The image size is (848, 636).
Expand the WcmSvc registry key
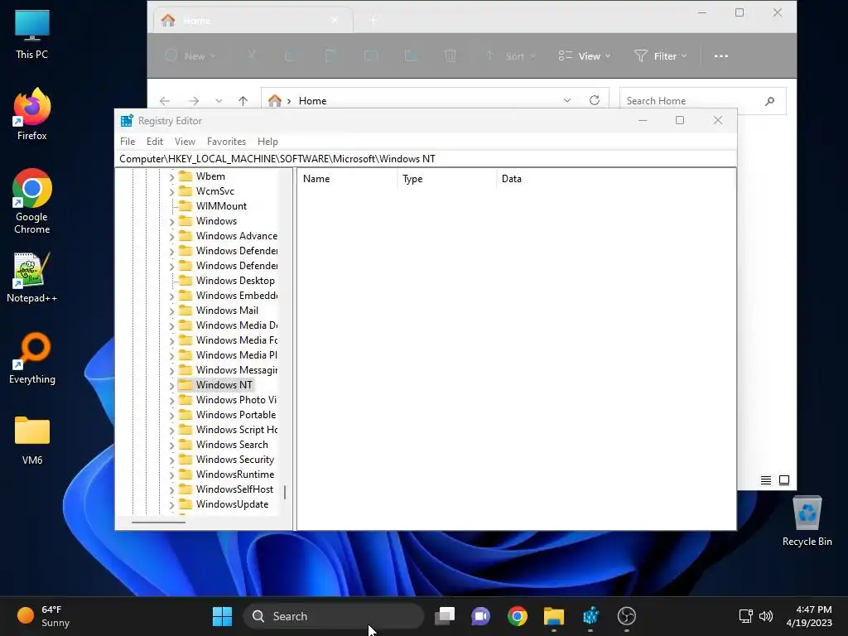[172, 191]
